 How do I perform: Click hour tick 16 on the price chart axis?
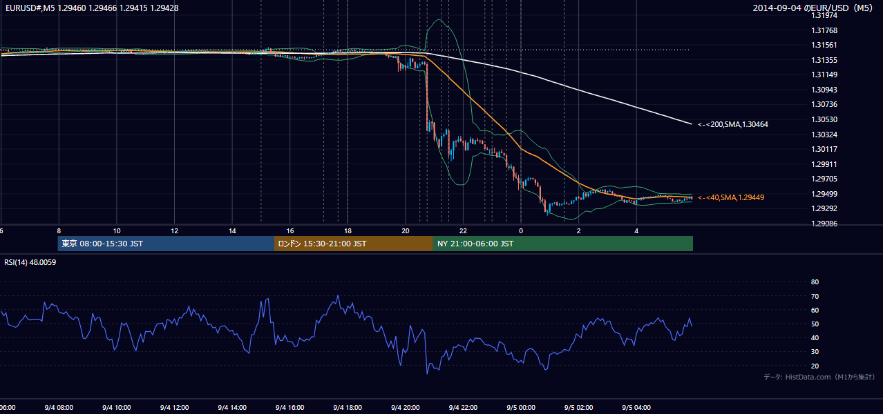tap(290, 231)
